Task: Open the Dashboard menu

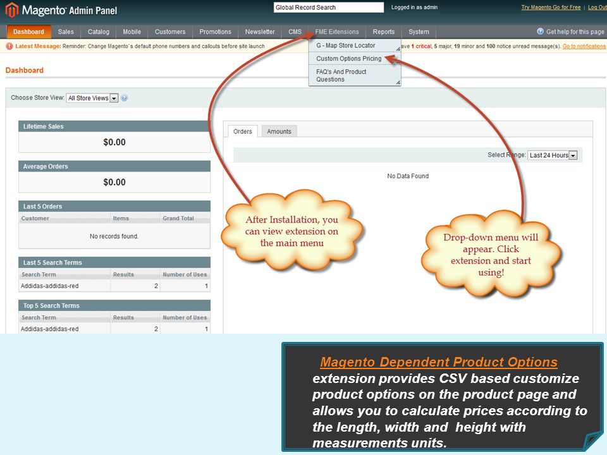Action: tap(28, 32)
